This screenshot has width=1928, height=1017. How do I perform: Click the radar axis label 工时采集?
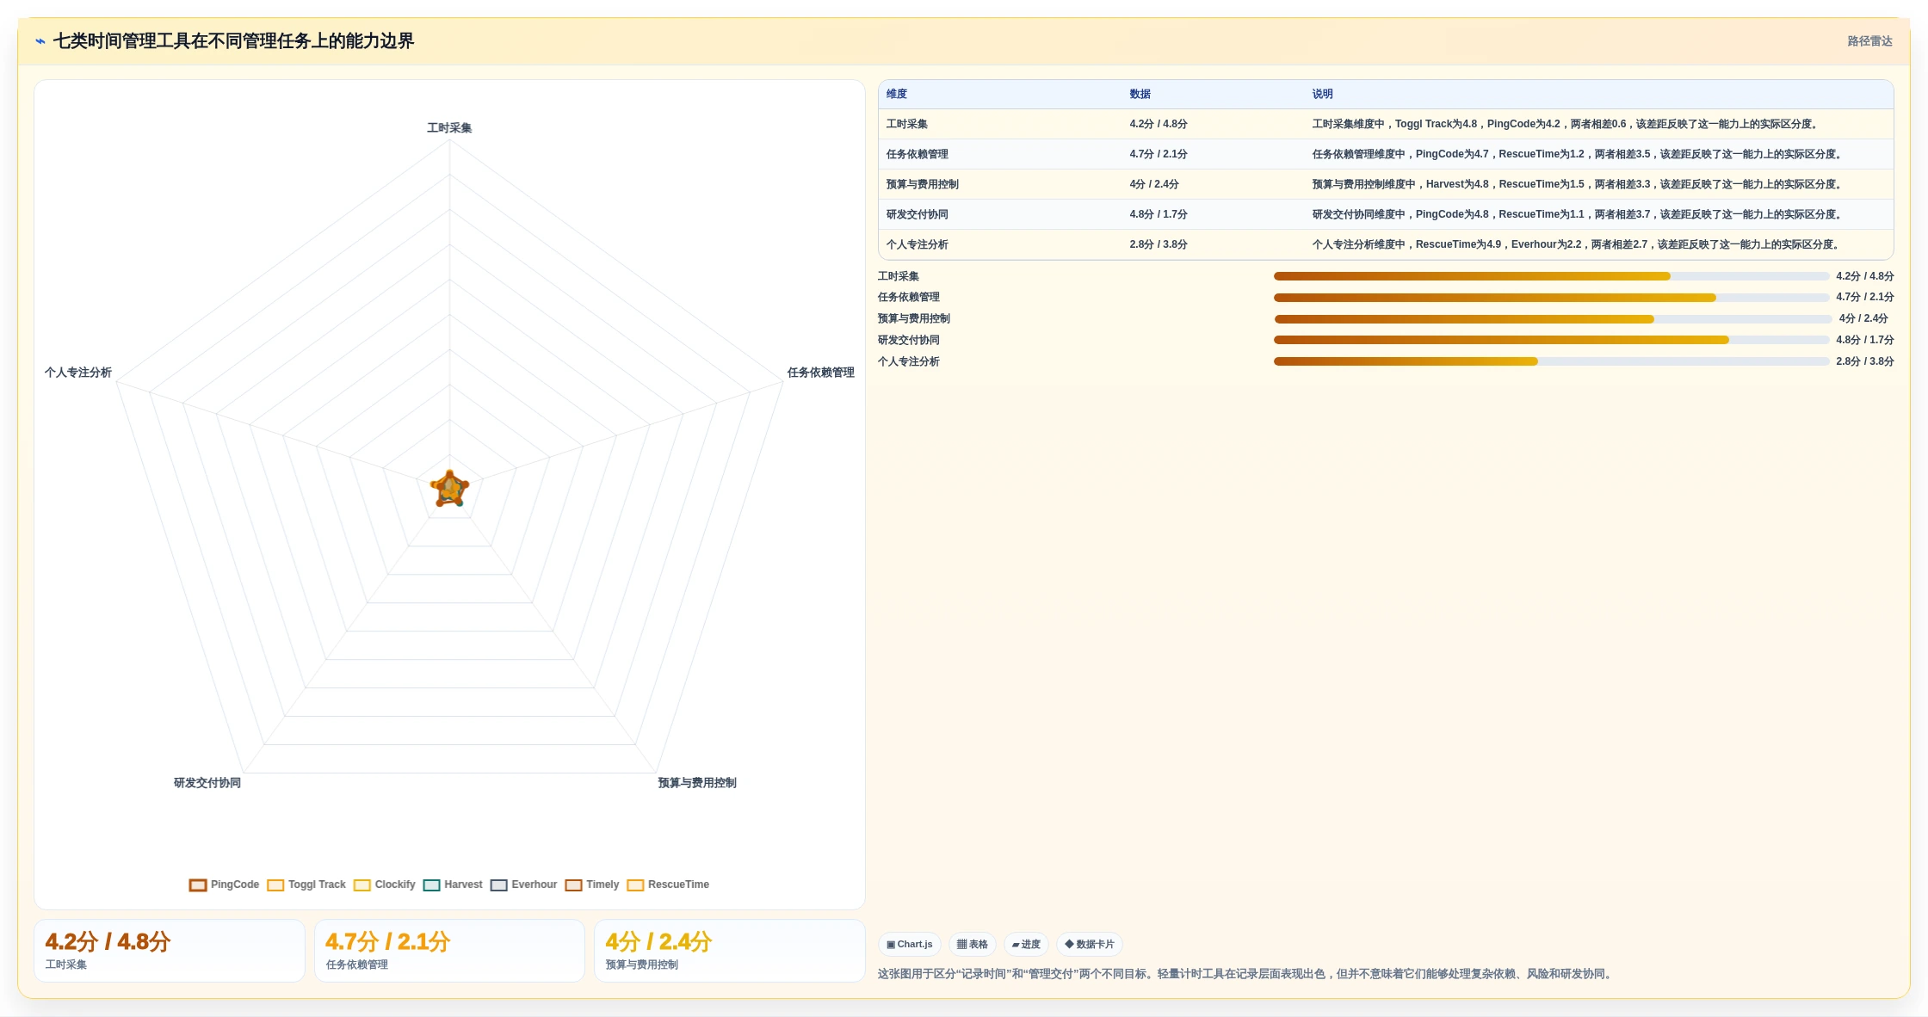click(449, 128)
